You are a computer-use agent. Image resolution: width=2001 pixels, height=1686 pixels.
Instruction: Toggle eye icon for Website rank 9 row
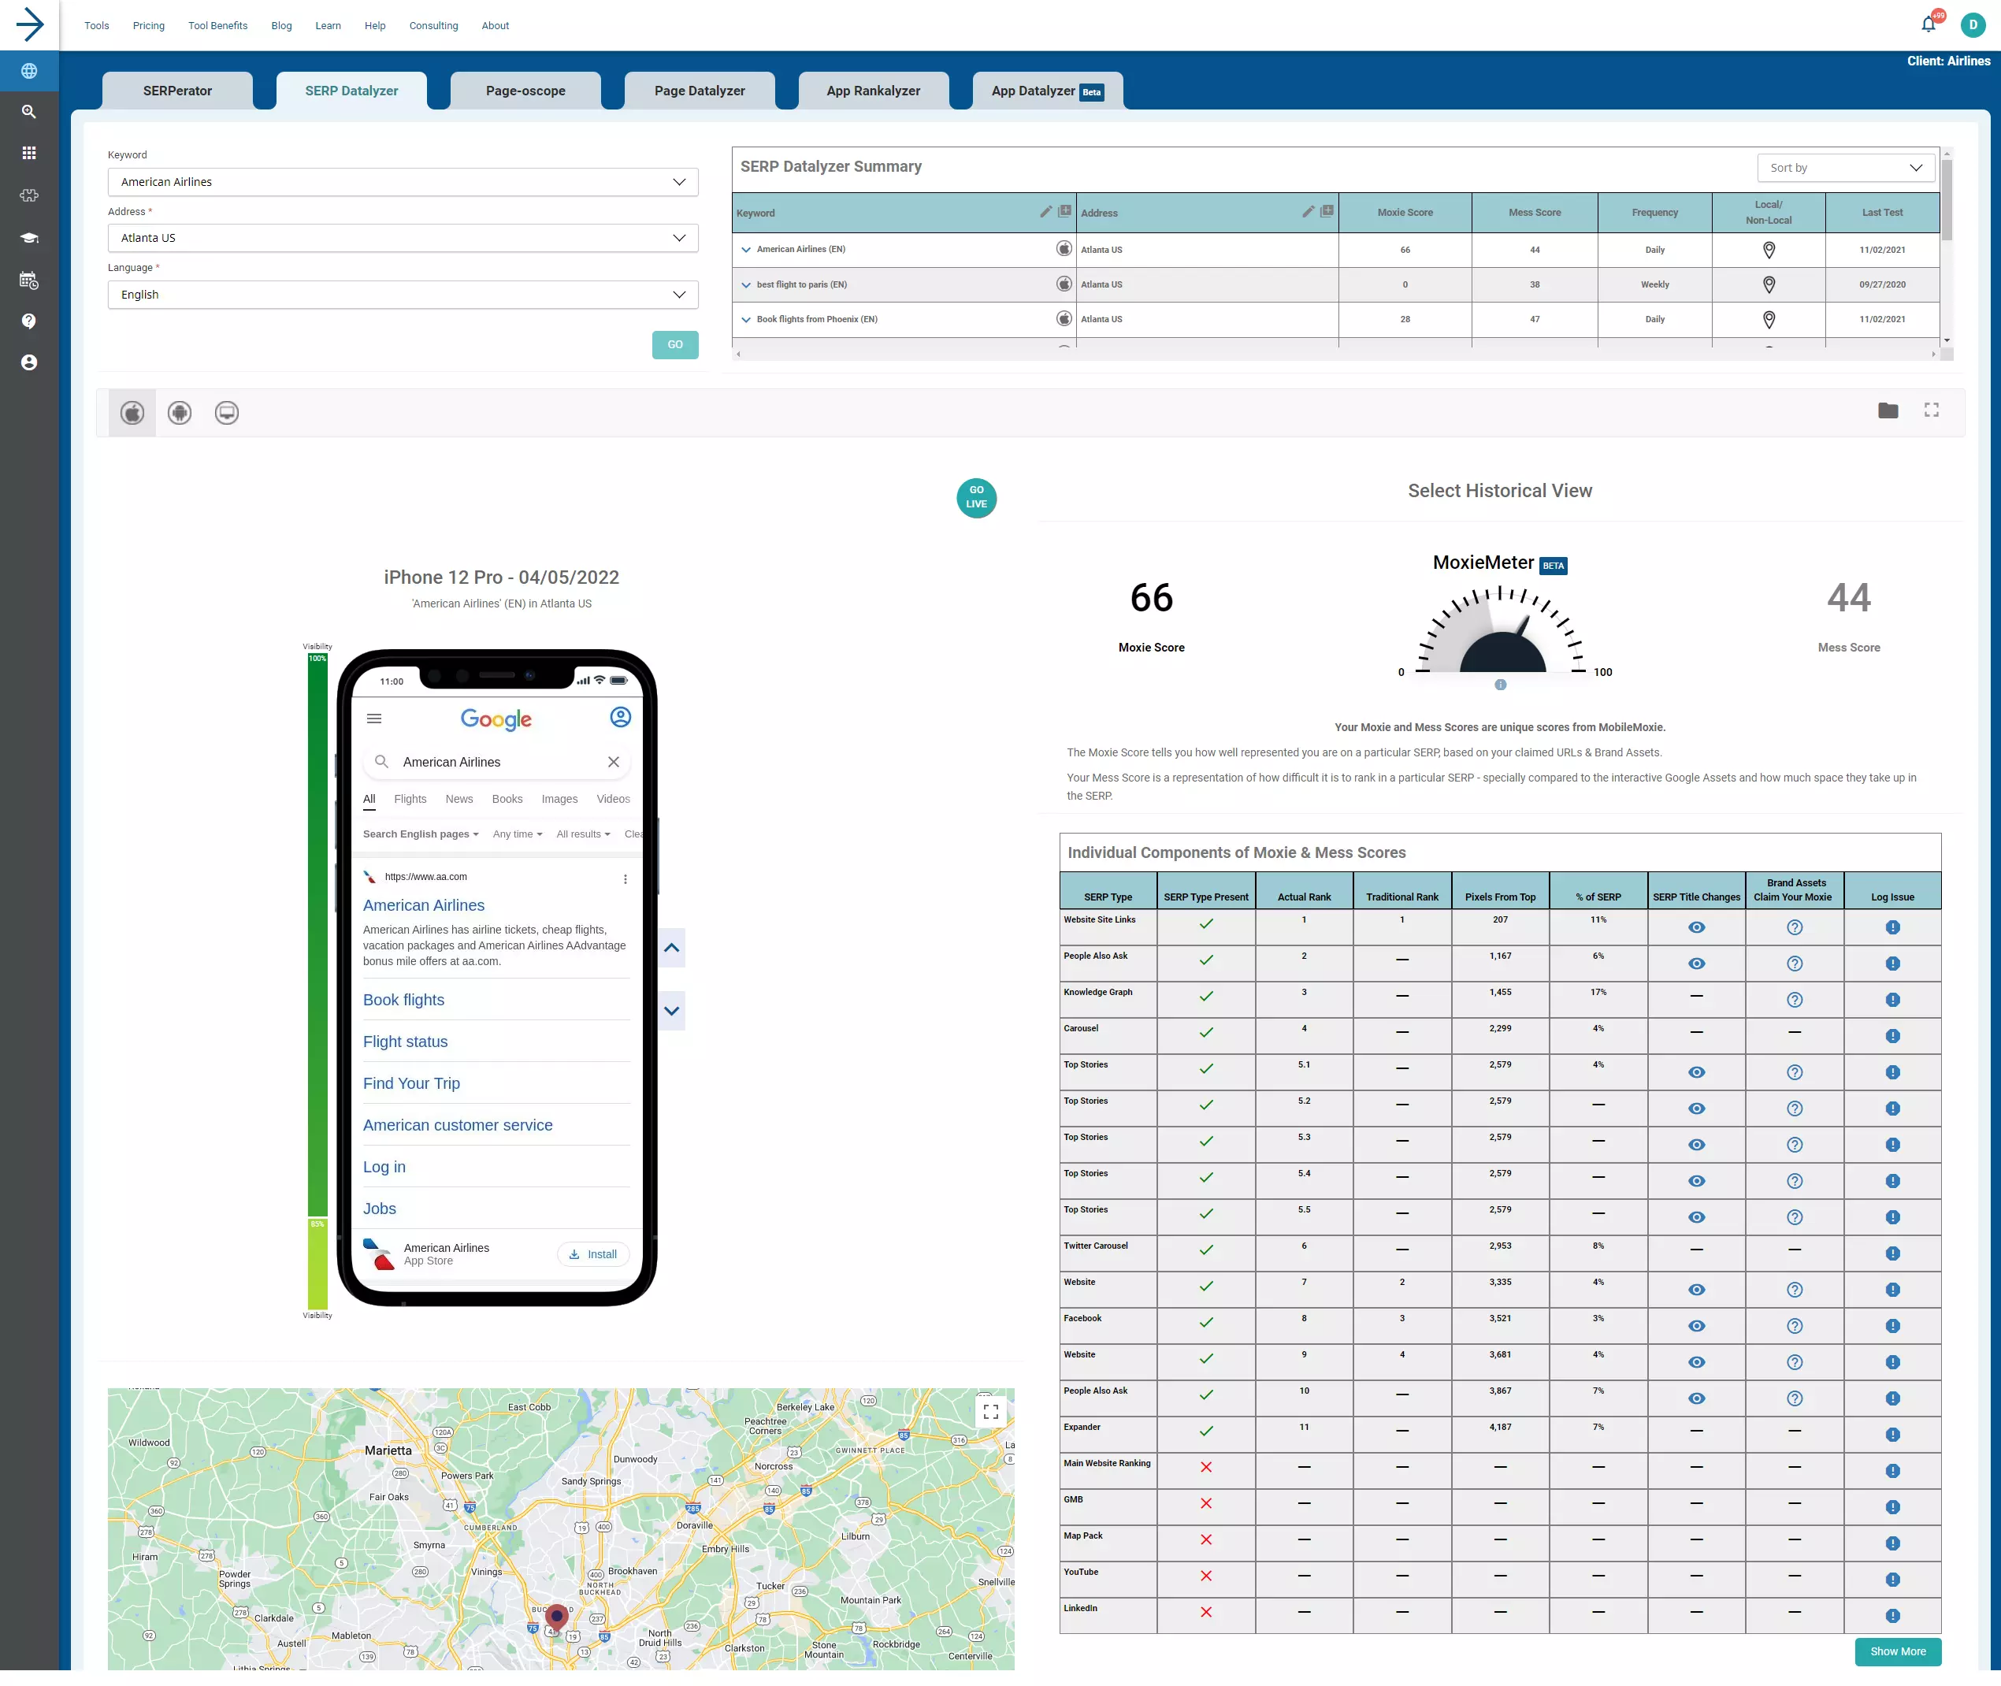1696,1364
